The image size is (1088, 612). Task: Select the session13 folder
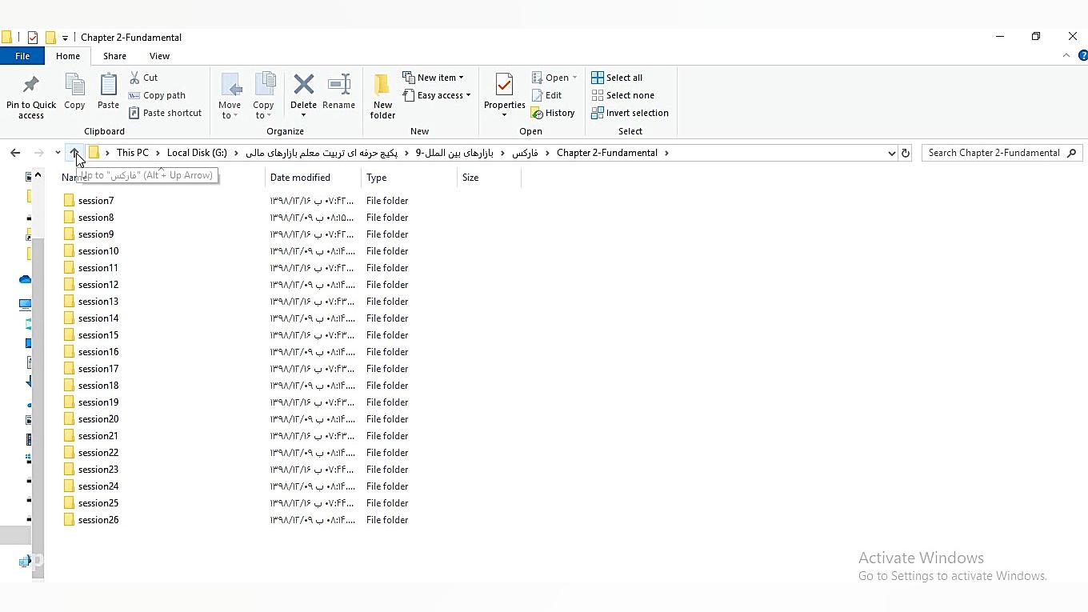click(98, 302)
